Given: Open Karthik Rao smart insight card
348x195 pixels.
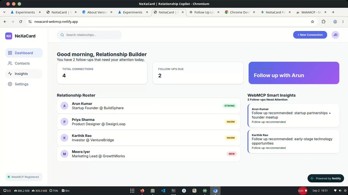Looking at the screenshot, I should [294, 142].
